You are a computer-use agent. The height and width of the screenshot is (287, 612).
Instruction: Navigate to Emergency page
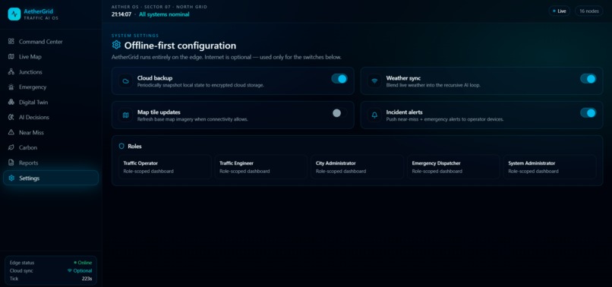(51, 87)
